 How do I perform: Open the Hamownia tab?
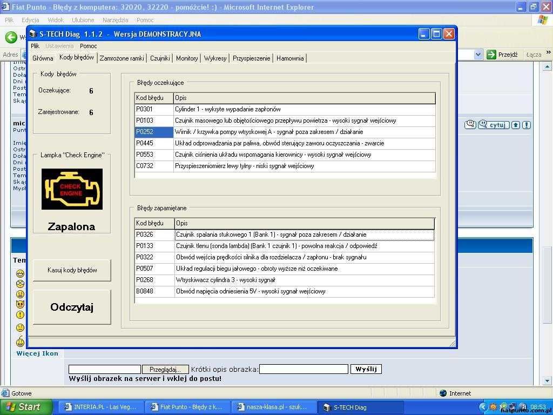point(290,58)
